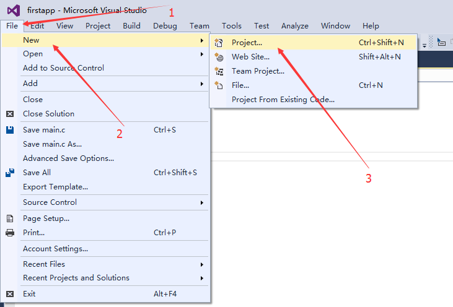This screenshot has width=453, height=307.
Task: Click the Team Project icon
Action: (218, 71)
